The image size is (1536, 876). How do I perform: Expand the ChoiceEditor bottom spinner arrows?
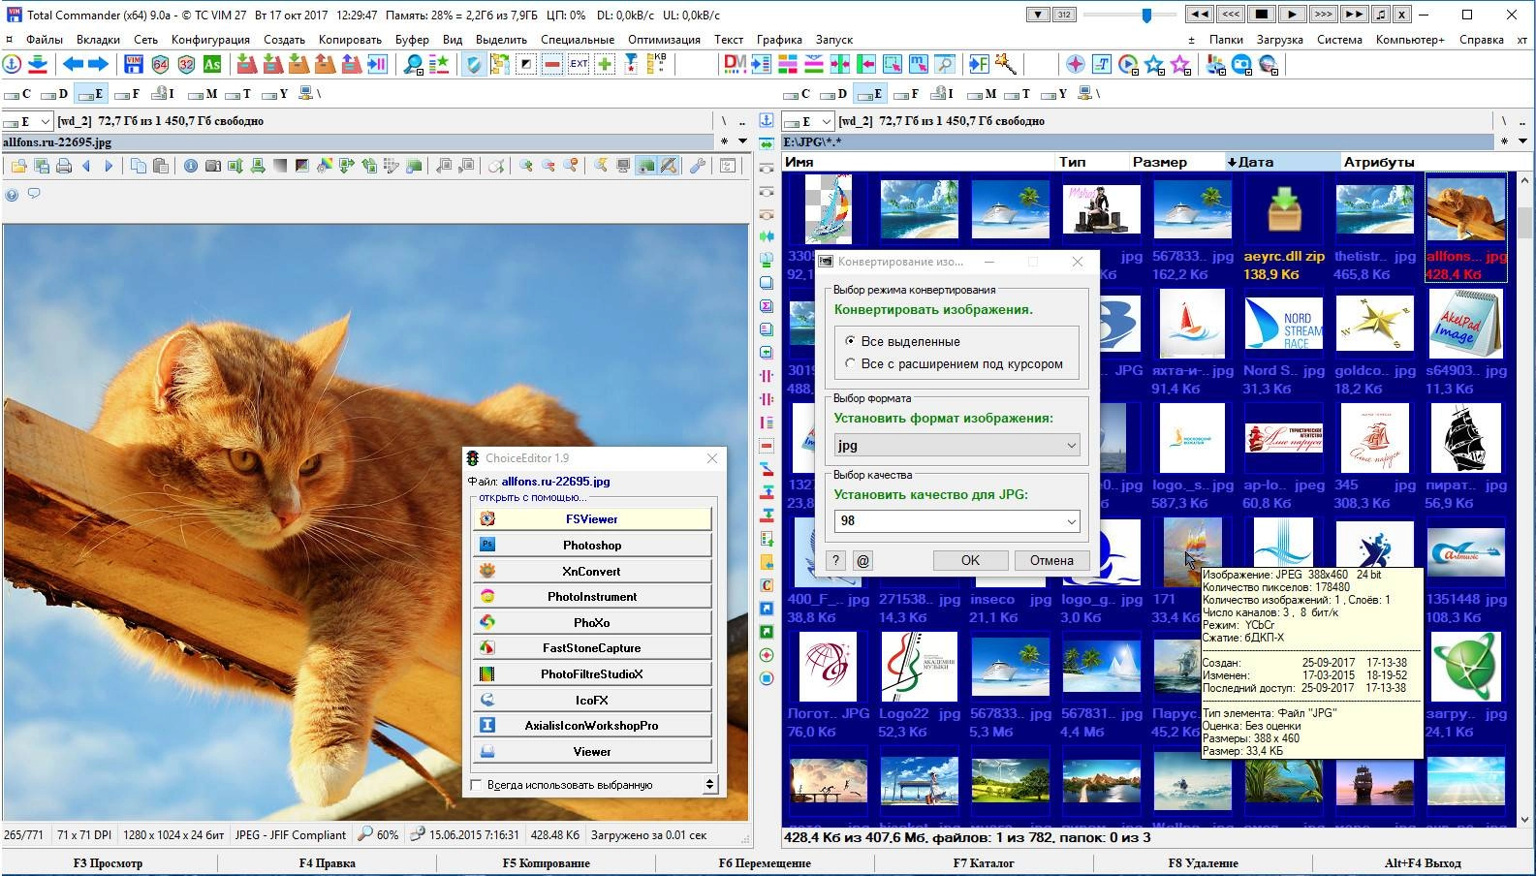click(710, 785)
